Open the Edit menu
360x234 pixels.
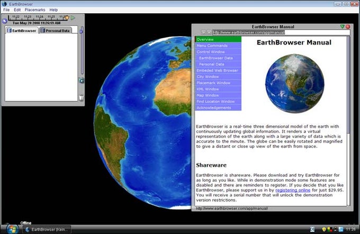tap(17, 10)
